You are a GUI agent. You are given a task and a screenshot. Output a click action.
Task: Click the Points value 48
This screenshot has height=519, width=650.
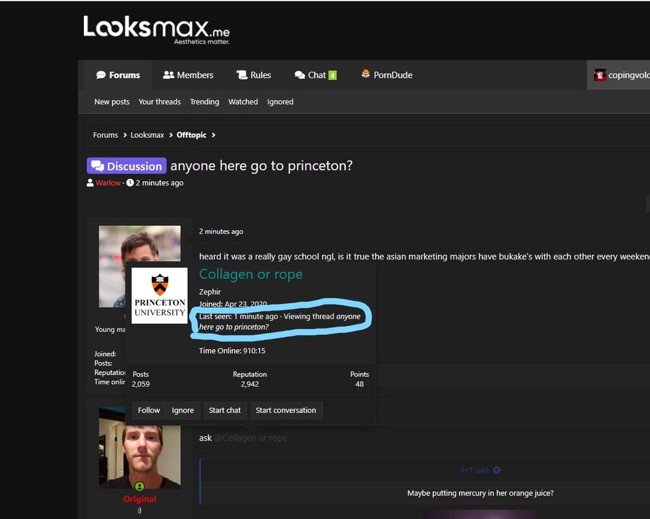click(x=359, y=384)
